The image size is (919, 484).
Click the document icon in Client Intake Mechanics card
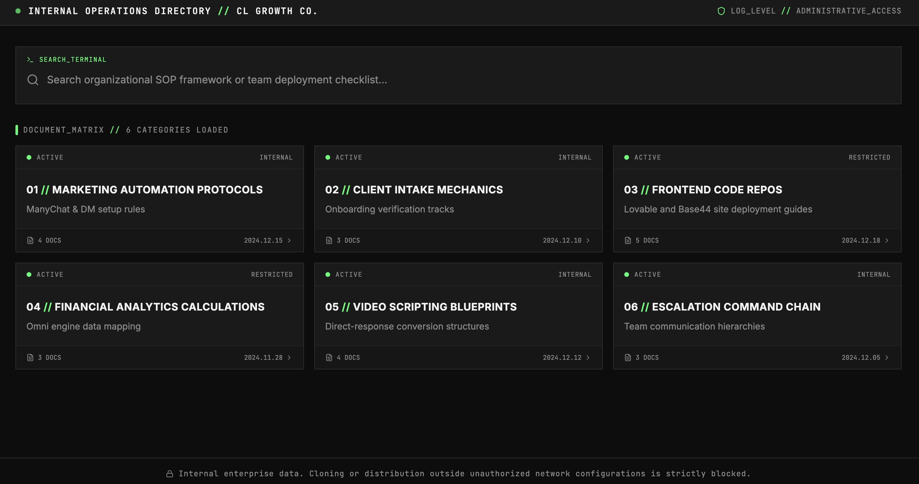(x=329, y=240)
